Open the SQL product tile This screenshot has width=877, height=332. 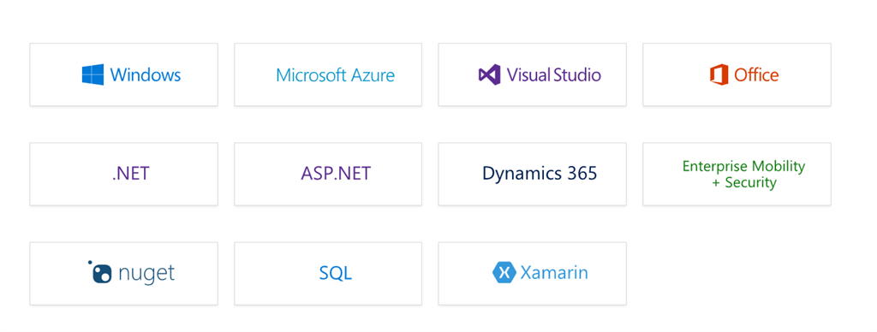tap(328, 273)
